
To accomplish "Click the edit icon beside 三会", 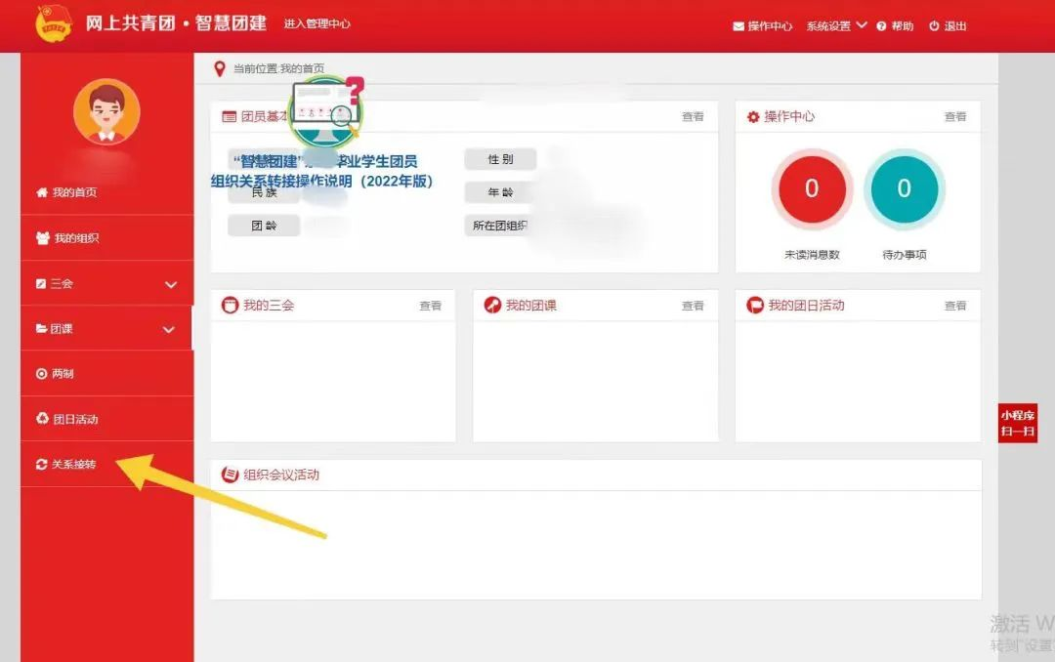I will coord(41,284).
